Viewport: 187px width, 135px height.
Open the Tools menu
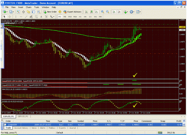(37, 7)
